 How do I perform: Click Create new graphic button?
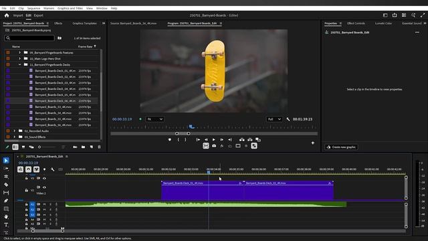tap(341, 147)
